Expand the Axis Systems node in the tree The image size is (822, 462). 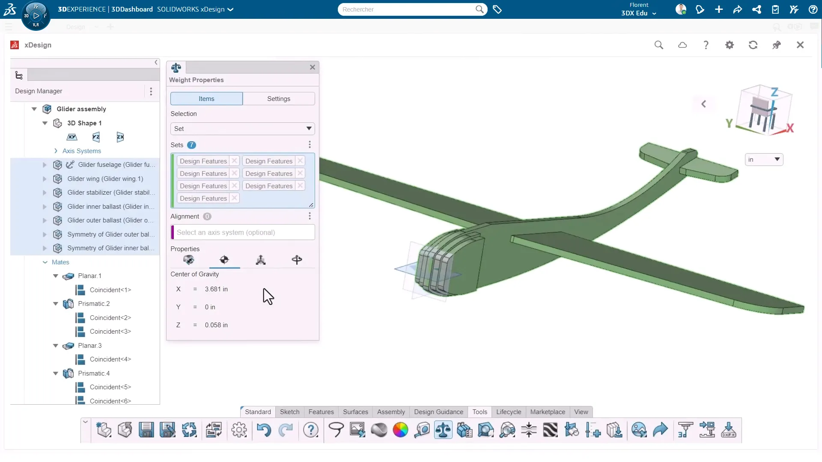pos(55,151)
